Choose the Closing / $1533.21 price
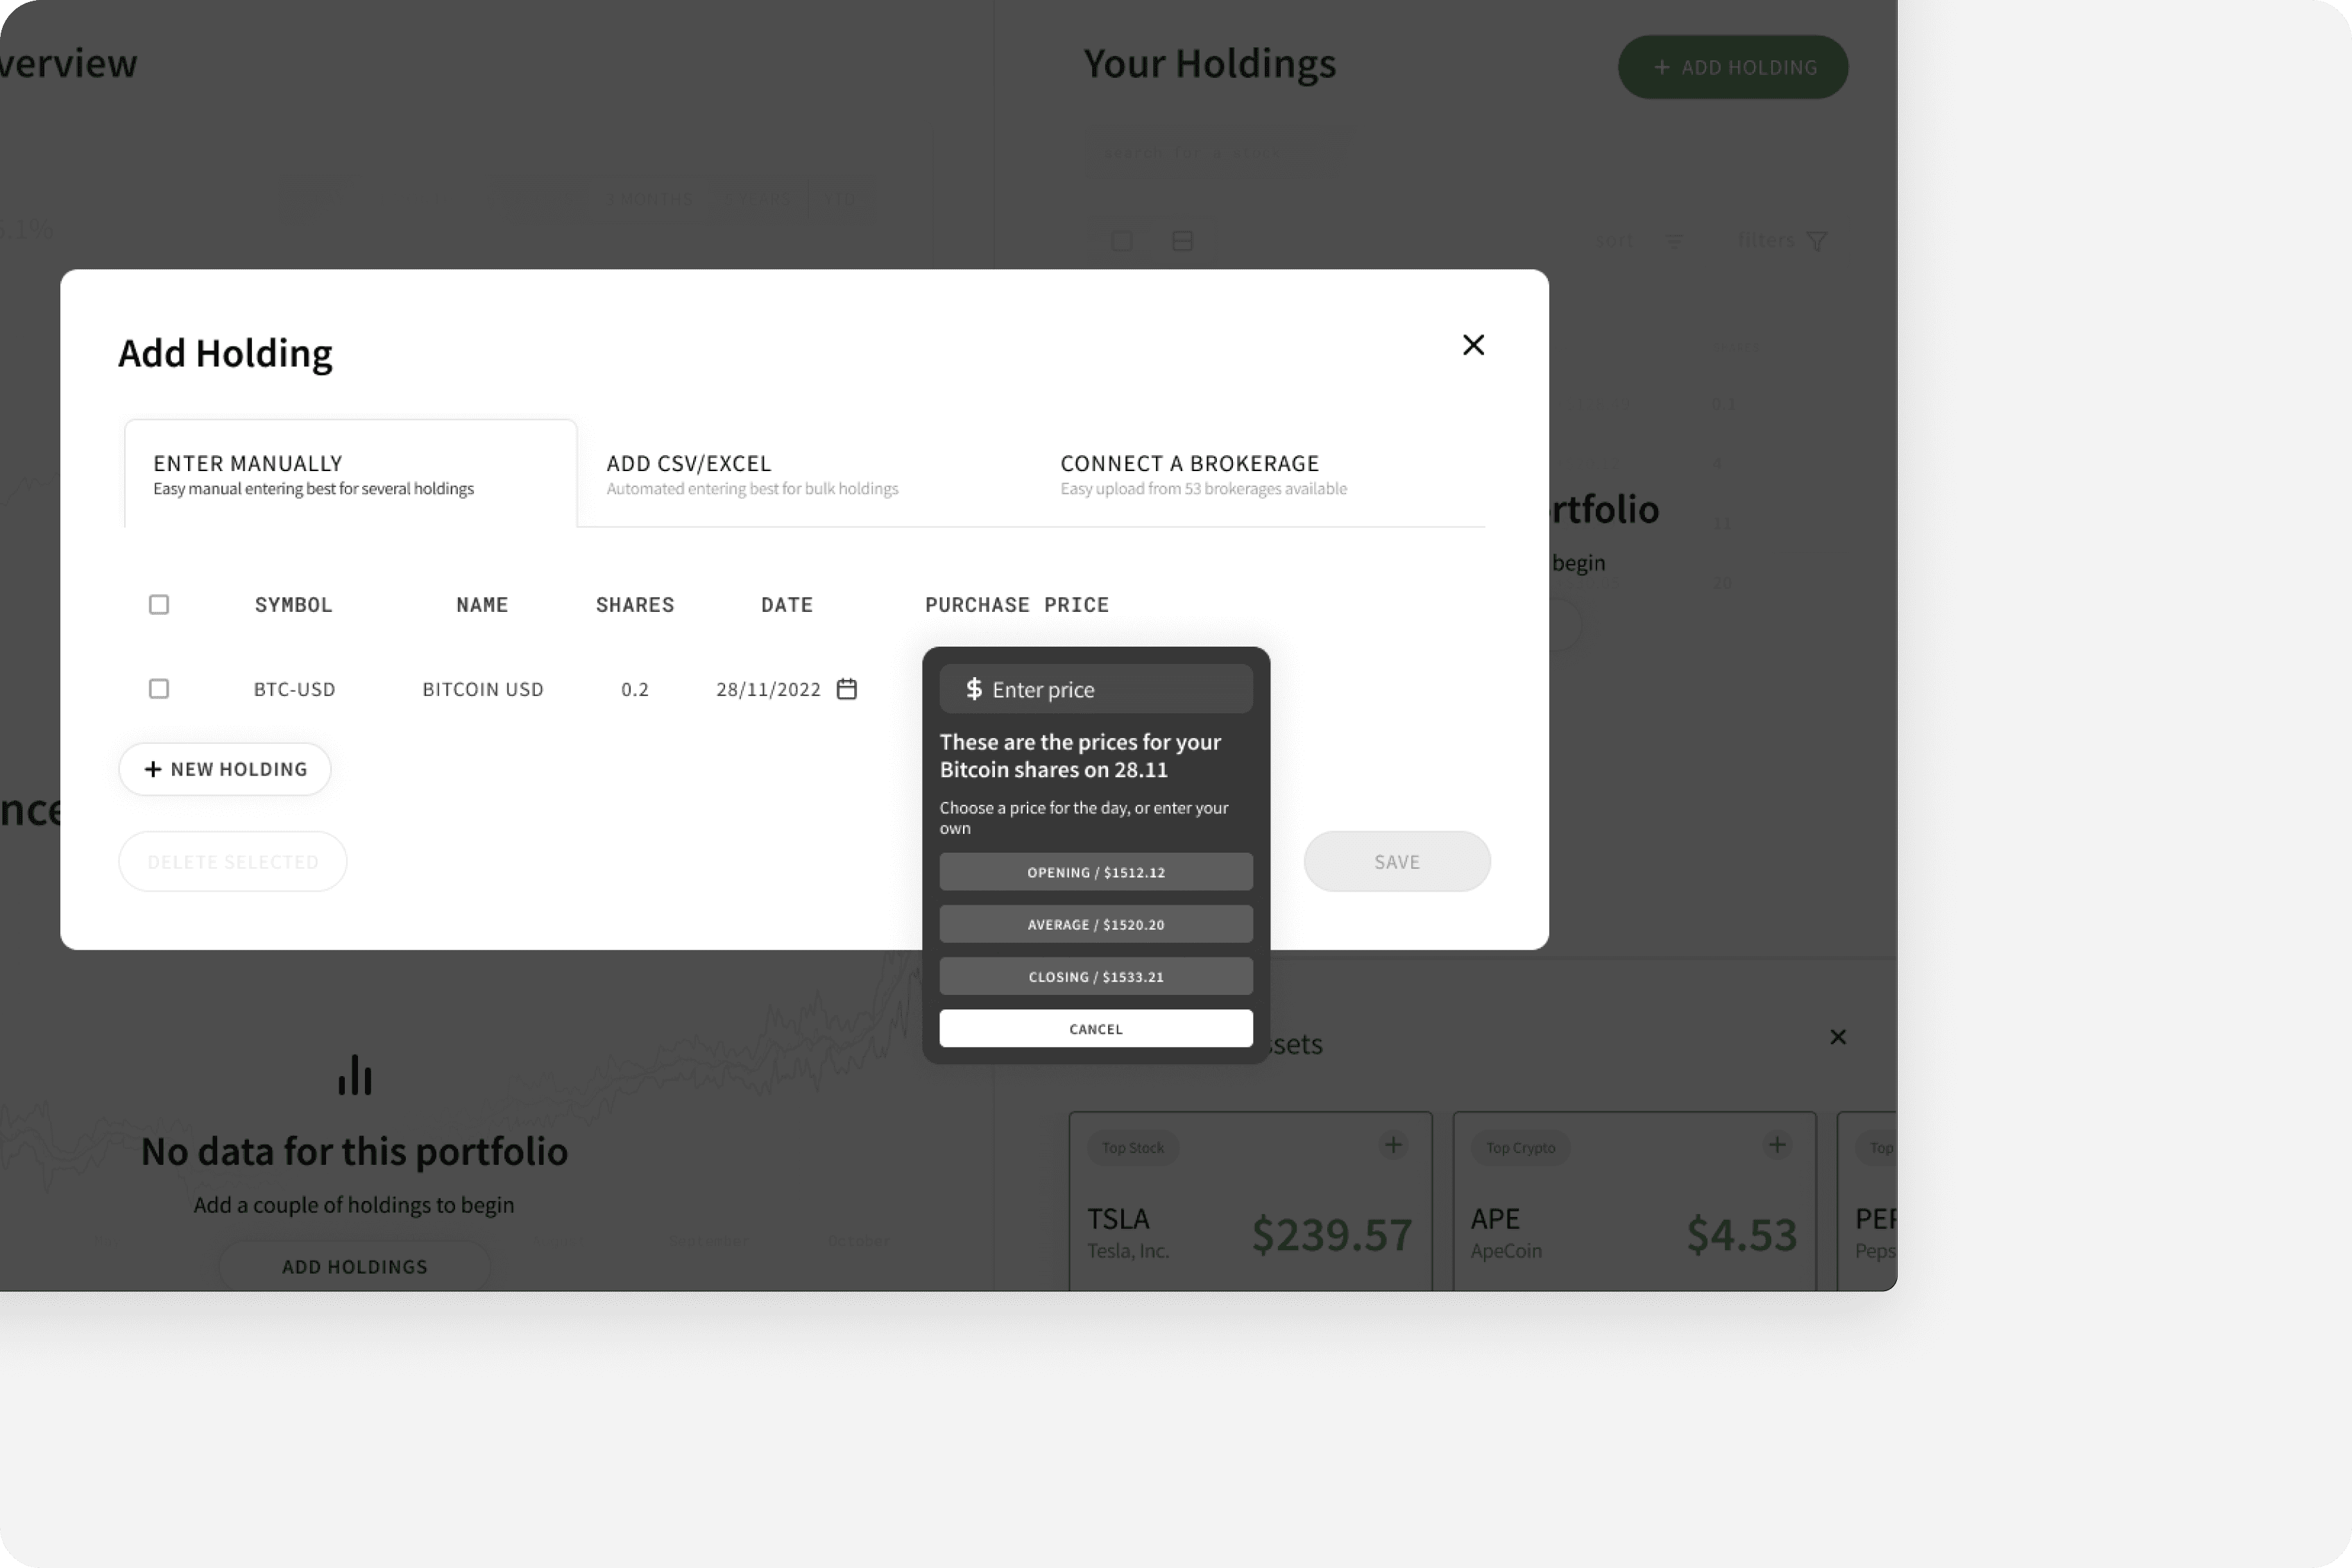2352x1568 pixels. click(x=1096, y=976)
